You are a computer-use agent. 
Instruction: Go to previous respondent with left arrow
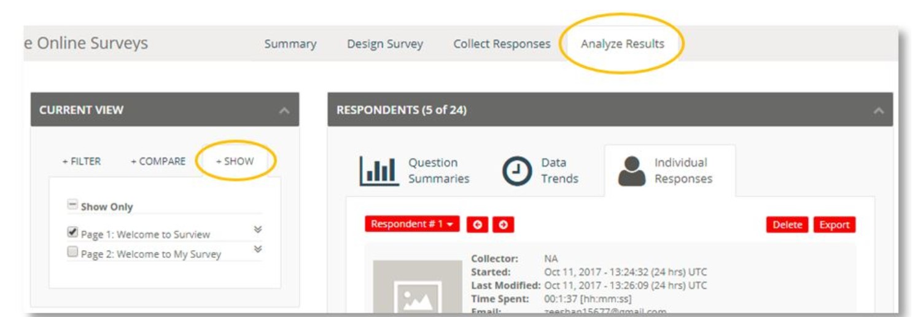[478, 225]
